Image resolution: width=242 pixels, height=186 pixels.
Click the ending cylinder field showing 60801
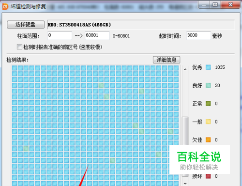97,35
